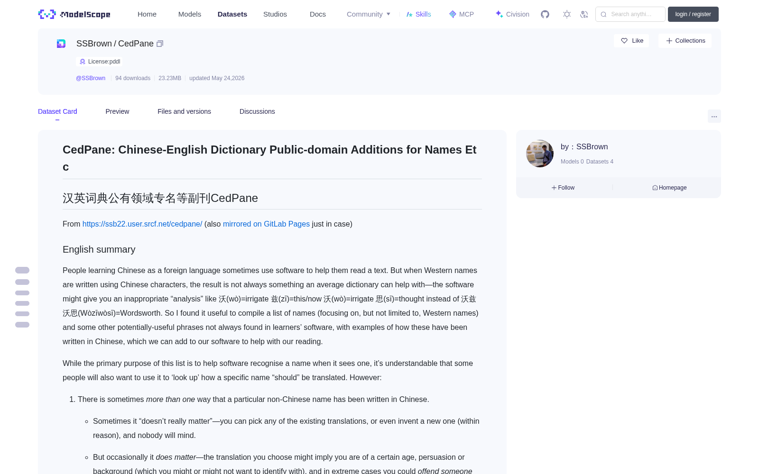
Task: Switch to Files and versions tab
Action: click(x=184, y=111)
